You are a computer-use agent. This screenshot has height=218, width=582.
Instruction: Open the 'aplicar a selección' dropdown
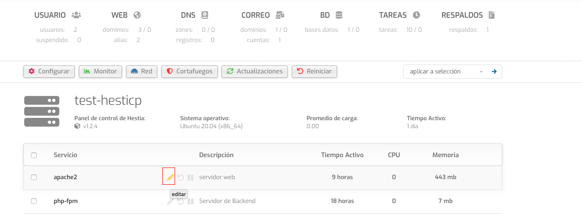tap(445, 72)
